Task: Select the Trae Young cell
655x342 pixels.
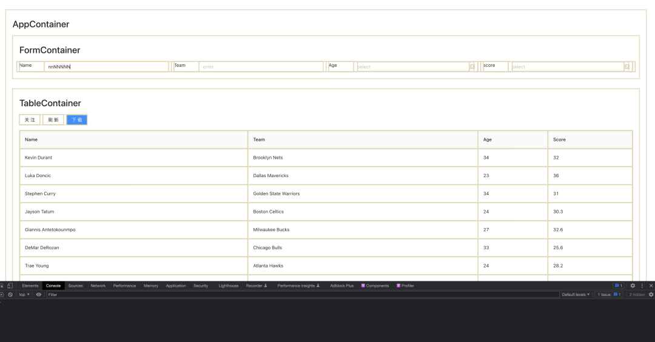Action: pyautogui.click(x=133, y=265)
